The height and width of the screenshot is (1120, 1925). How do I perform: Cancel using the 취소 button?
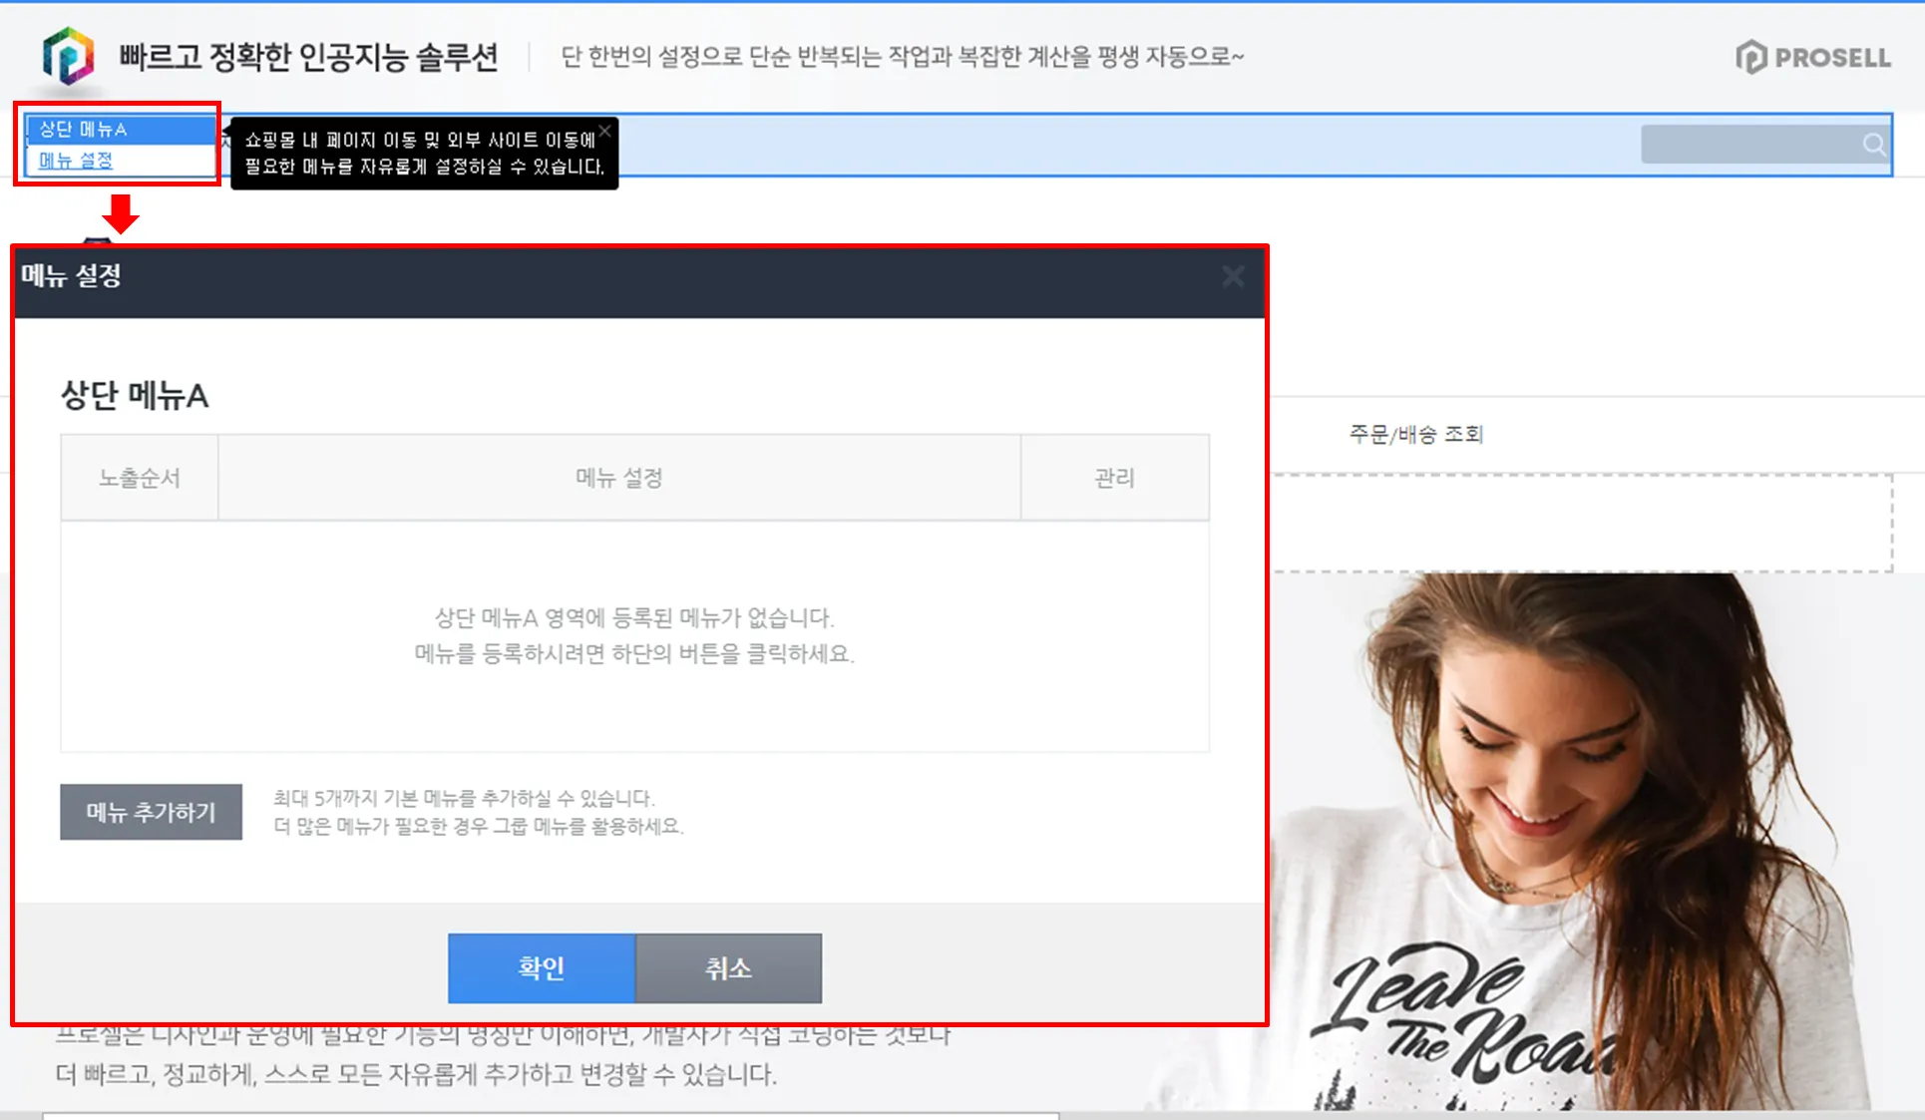[x=728, y=967]
